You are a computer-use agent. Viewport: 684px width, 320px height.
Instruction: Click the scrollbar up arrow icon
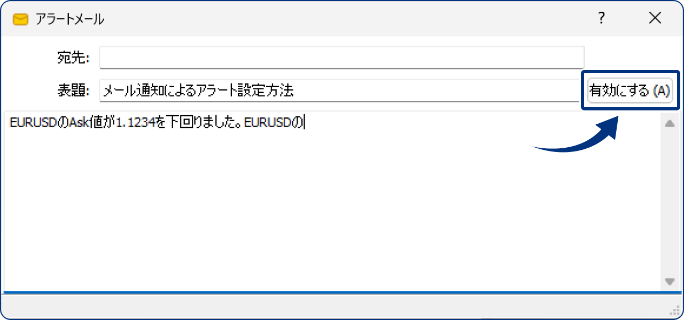(x=669, y=122)
